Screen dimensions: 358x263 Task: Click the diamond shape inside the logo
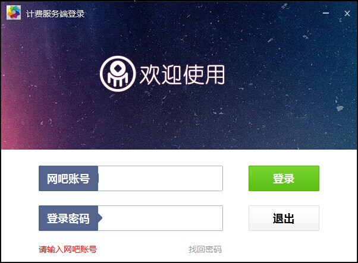(117, 68)
